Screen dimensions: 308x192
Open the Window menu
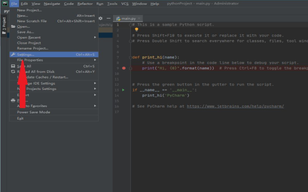point(139,4)
